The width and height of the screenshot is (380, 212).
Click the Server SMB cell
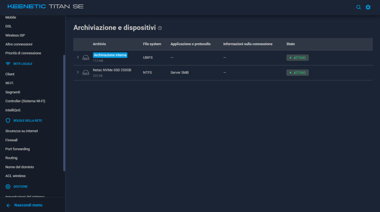point(180,73)
